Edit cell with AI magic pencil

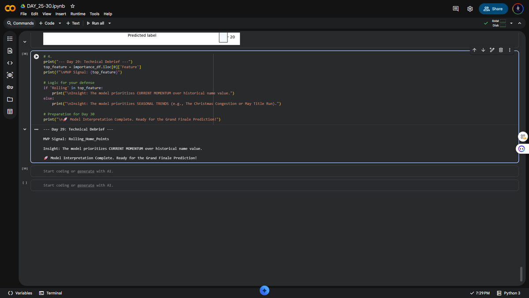click(x=492, y=50)
